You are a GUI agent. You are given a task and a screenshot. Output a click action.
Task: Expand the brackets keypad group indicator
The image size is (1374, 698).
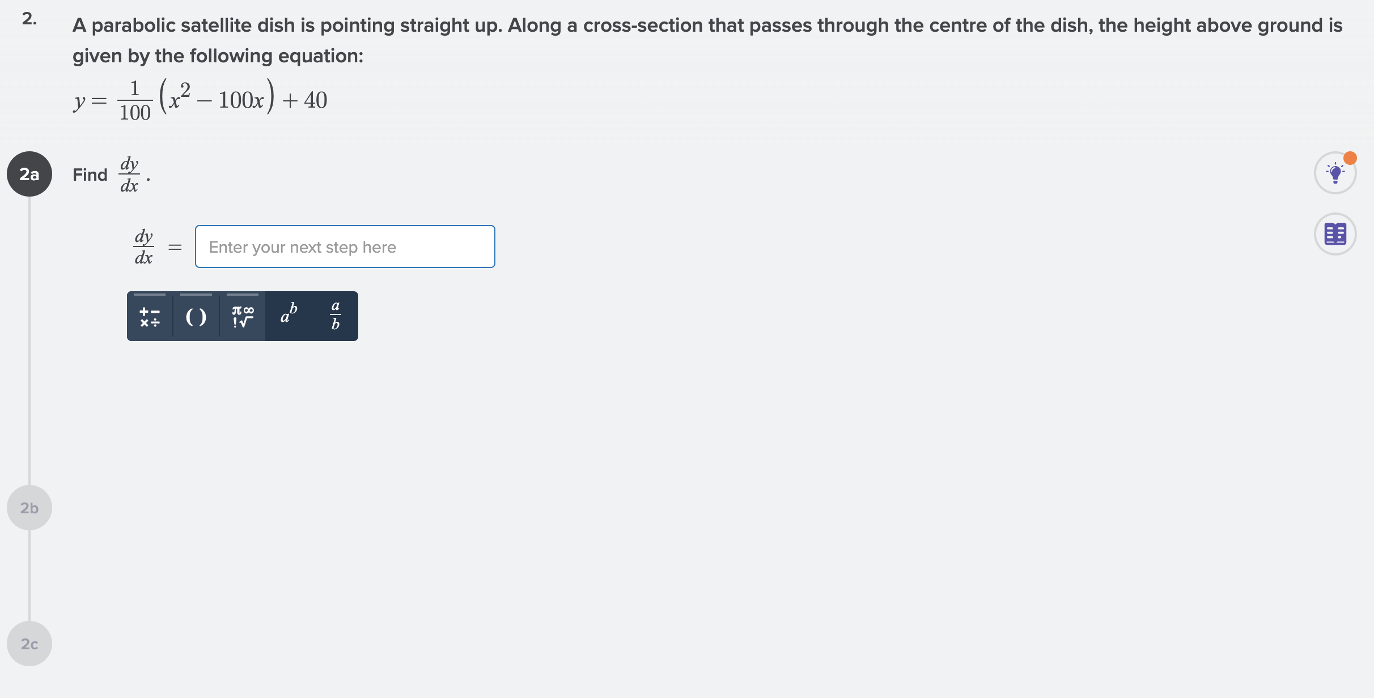194,295
